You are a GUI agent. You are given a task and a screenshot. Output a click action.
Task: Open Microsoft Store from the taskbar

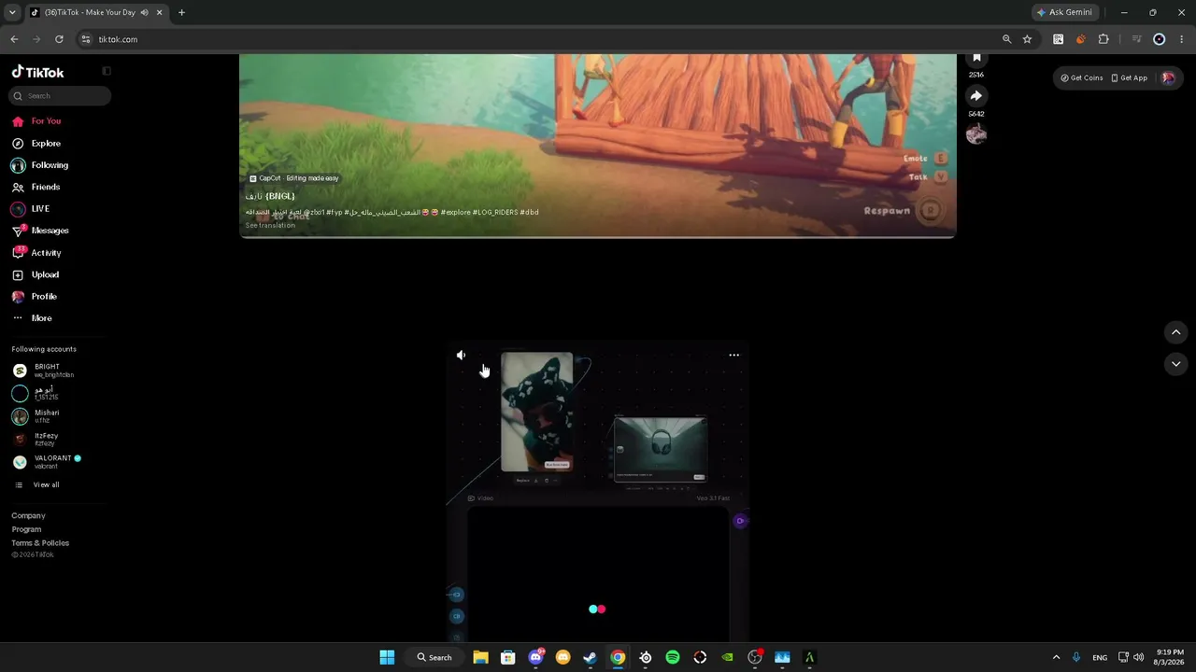coord(507,657)
